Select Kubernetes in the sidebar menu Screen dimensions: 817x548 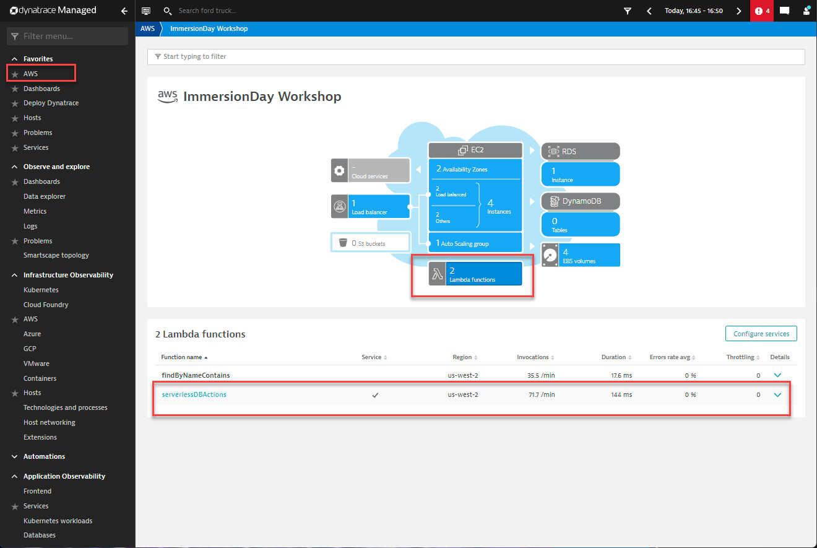[x=41, y=290]
